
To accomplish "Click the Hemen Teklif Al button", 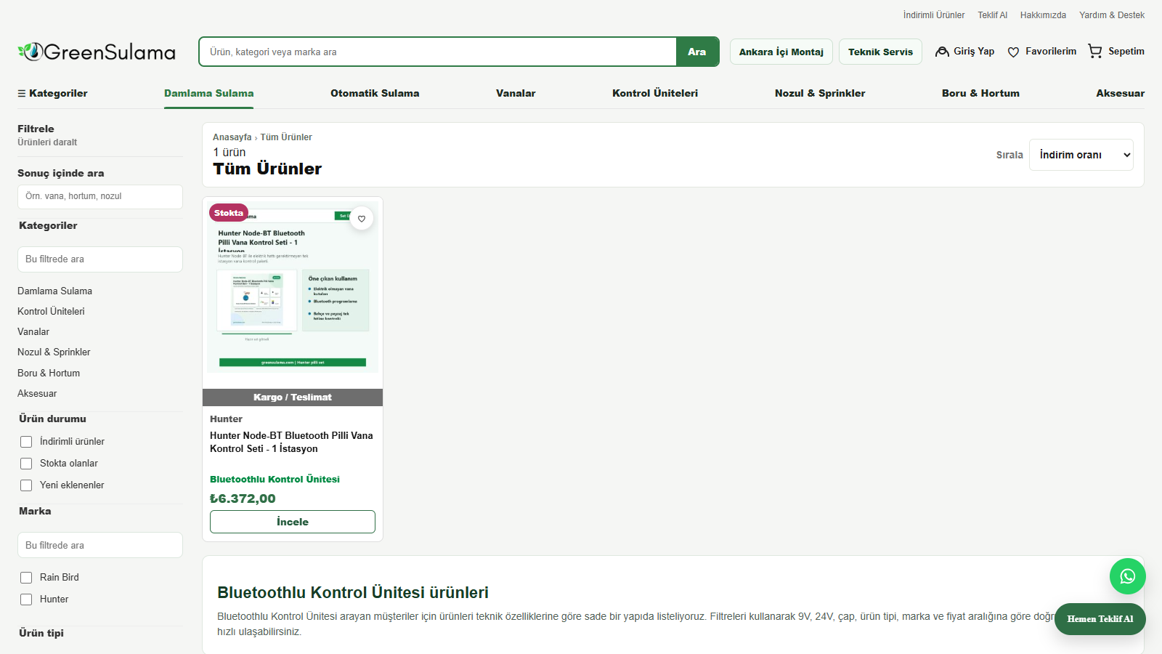I will [x=1100, y=619].
